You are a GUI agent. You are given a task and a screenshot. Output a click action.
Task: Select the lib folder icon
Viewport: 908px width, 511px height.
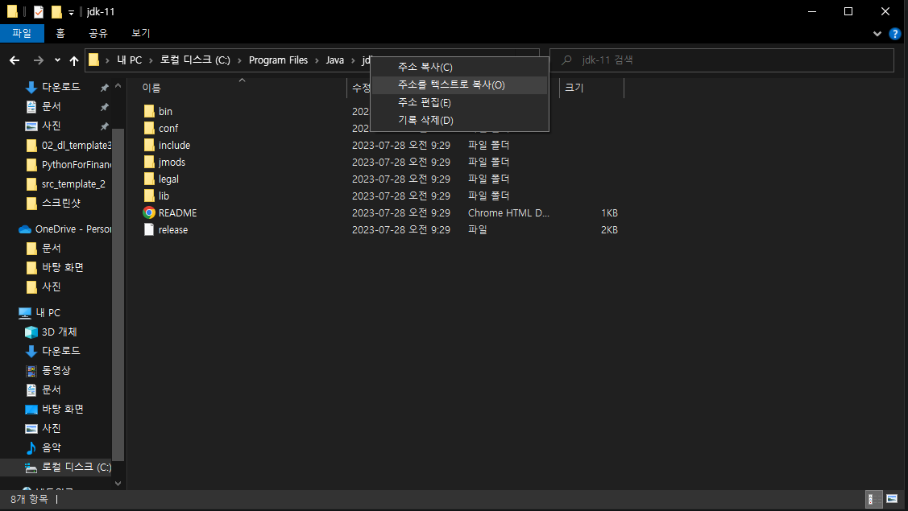coord(149,196)
